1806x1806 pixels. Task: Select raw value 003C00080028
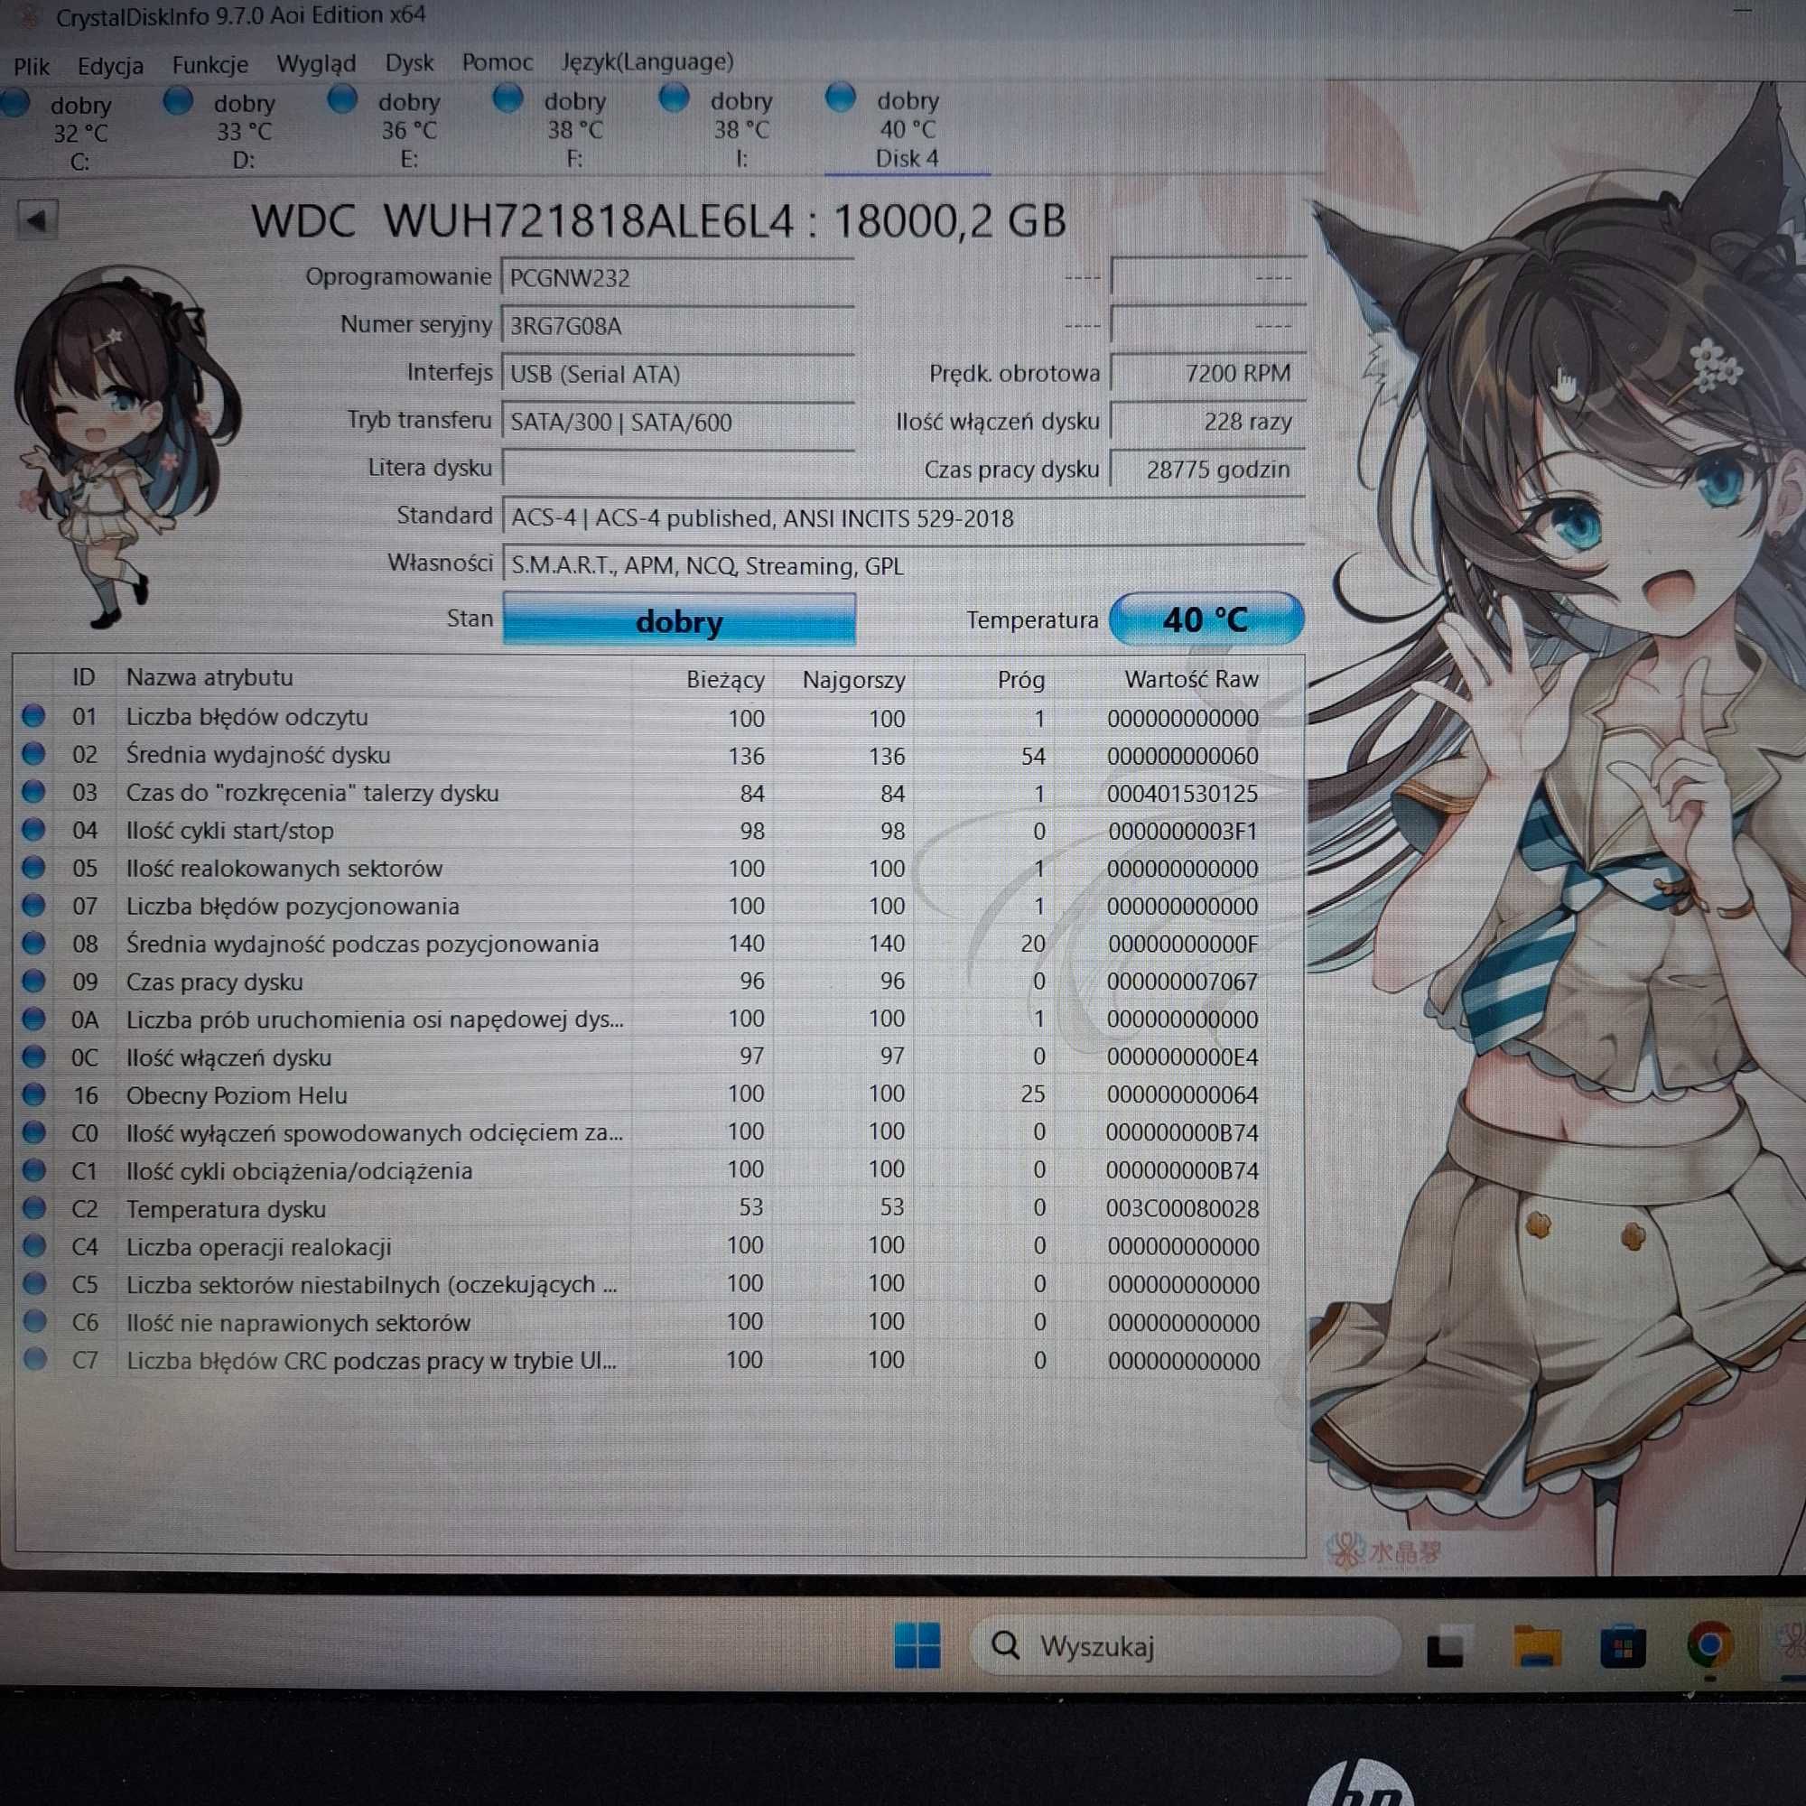coord(1183,1209)
